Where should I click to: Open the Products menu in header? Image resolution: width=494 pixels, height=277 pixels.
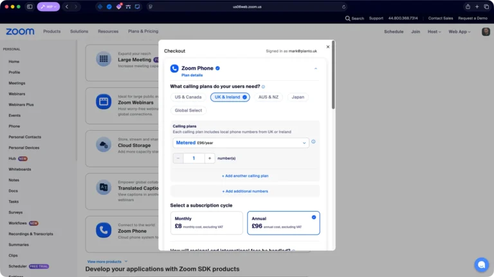click(52, 31)
